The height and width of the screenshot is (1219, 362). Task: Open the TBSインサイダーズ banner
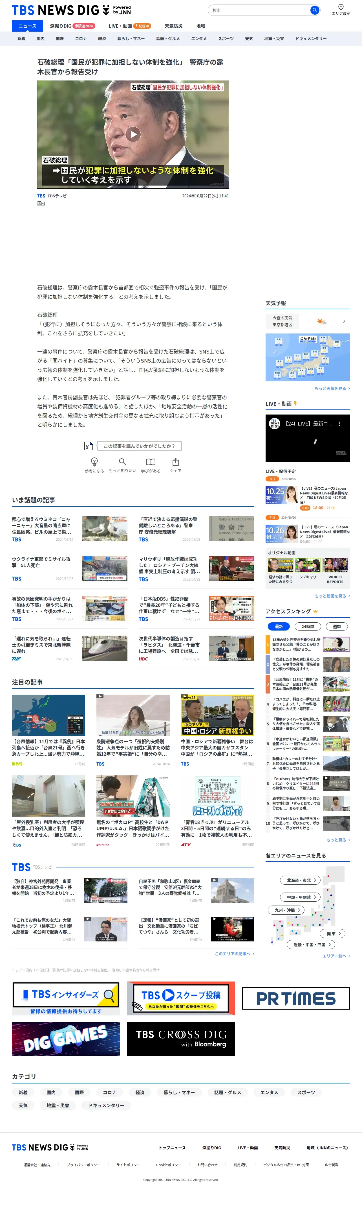point(66,998)
